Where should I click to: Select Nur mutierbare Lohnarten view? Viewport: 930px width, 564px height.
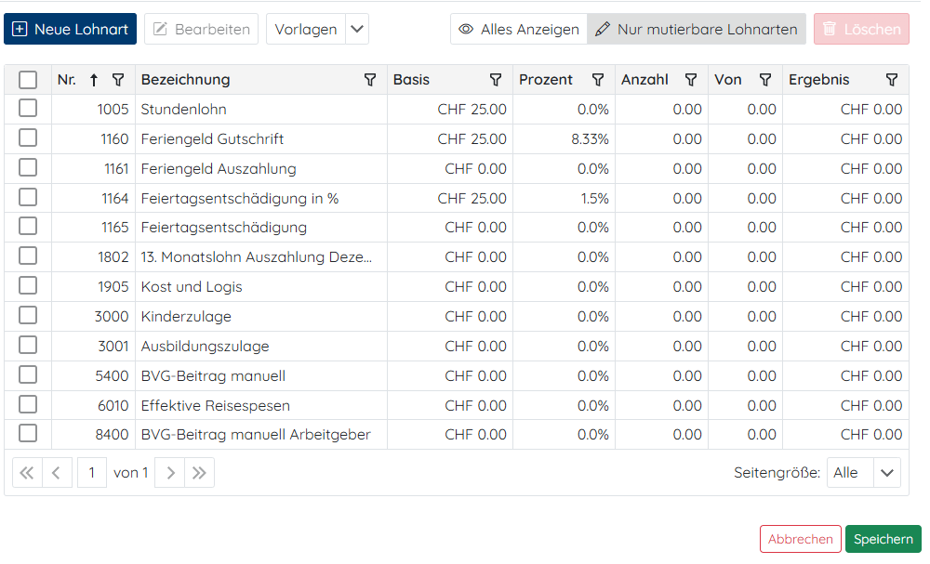point(697,29)
